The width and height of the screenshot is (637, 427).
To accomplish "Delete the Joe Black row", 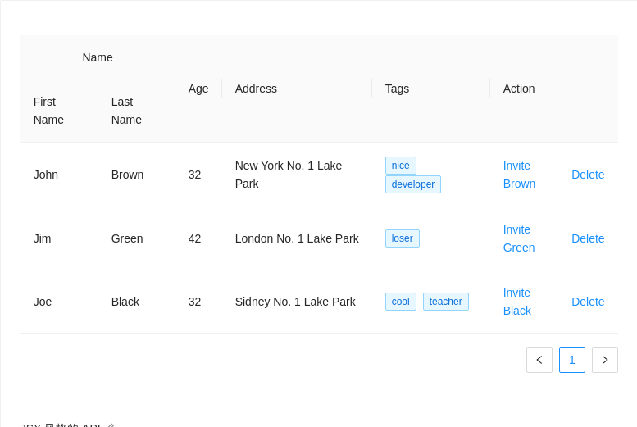I will click(588, 302).
